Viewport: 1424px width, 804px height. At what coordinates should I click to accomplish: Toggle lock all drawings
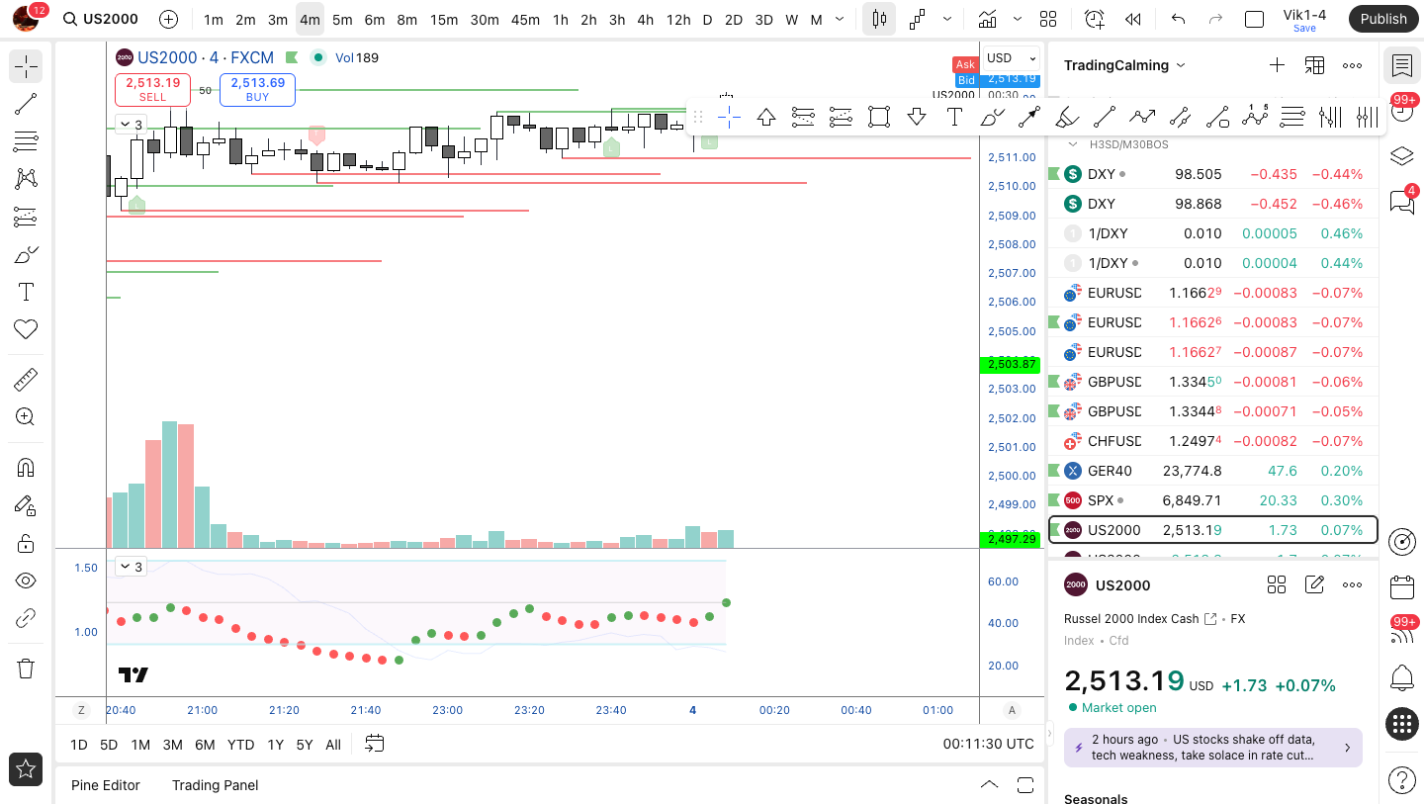(26, 543)
